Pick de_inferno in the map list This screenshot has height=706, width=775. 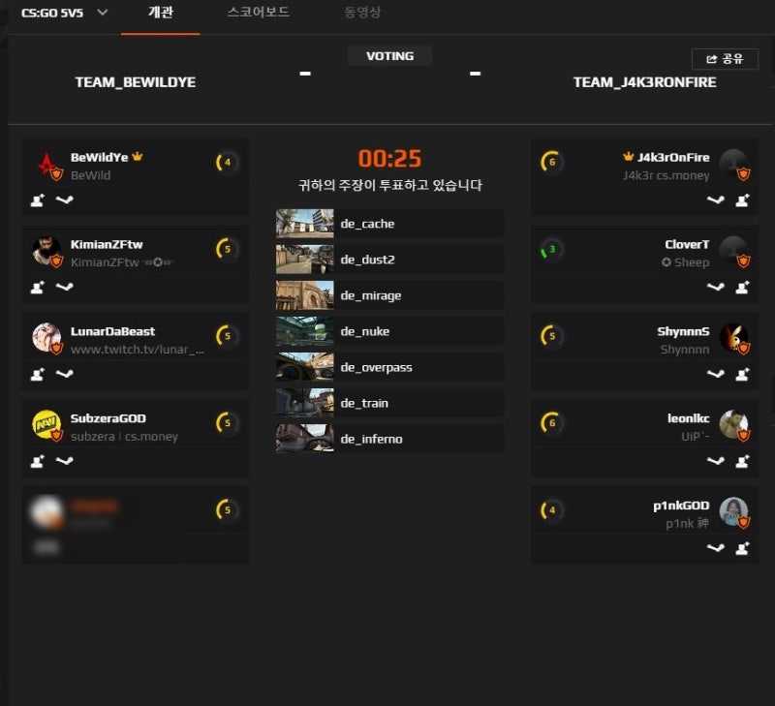390,439
